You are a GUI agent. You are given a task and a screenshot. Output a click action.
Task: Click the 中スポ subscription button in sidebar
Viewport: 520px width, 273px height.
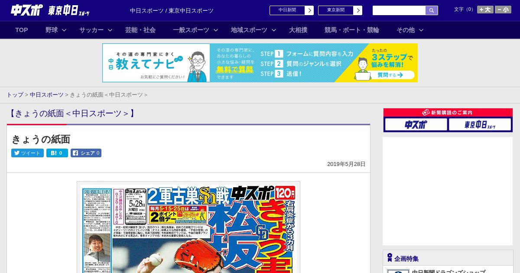416,125
